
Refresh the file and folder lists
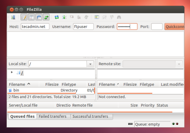coord(57,17)
